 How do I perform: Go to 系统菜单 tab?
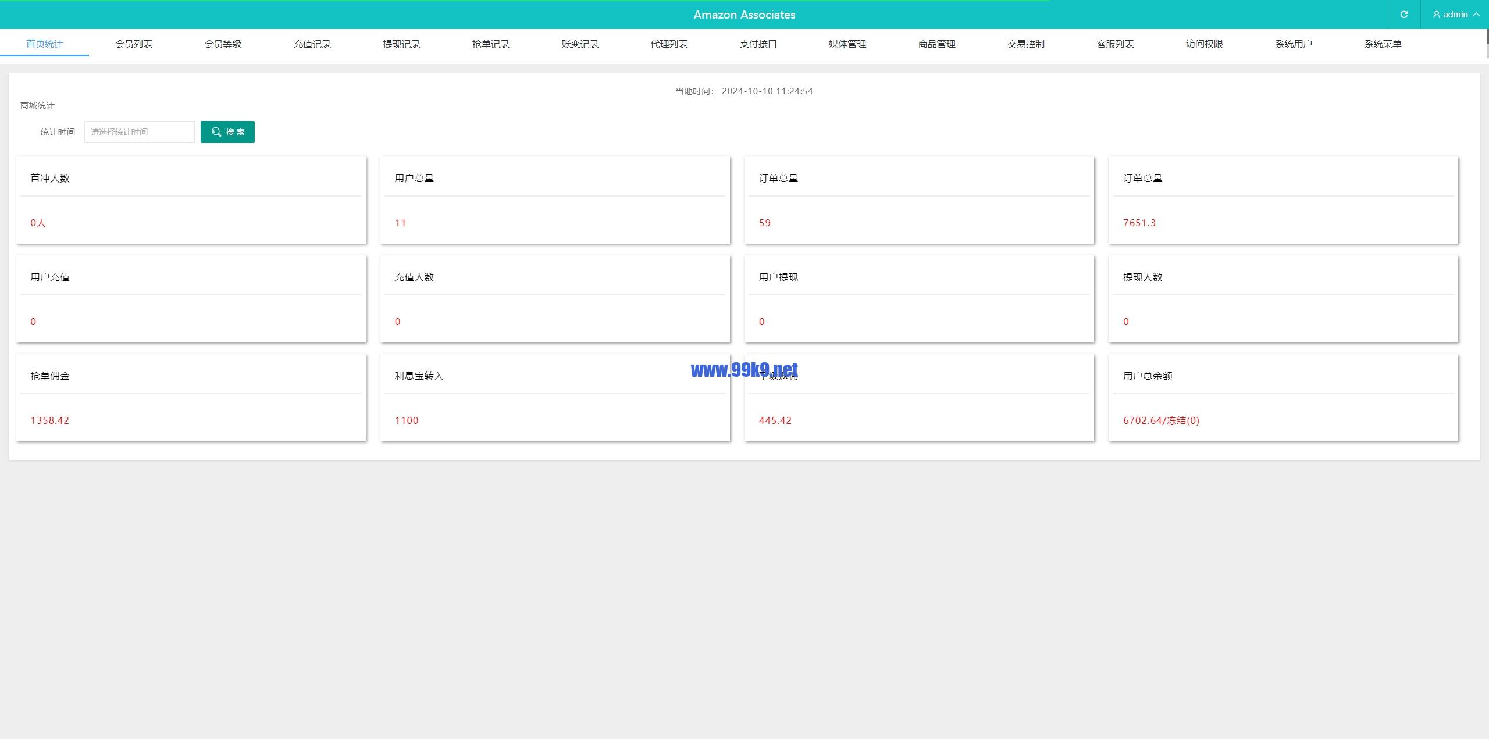(1383, 44)
